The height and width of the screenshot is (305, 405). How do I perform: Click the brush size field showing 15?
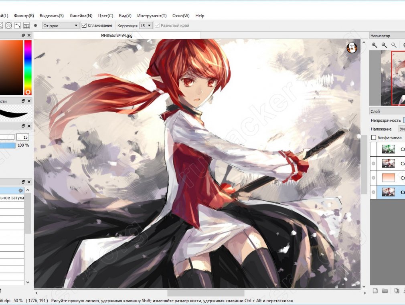pyautogui.click(x=23, y=137)
